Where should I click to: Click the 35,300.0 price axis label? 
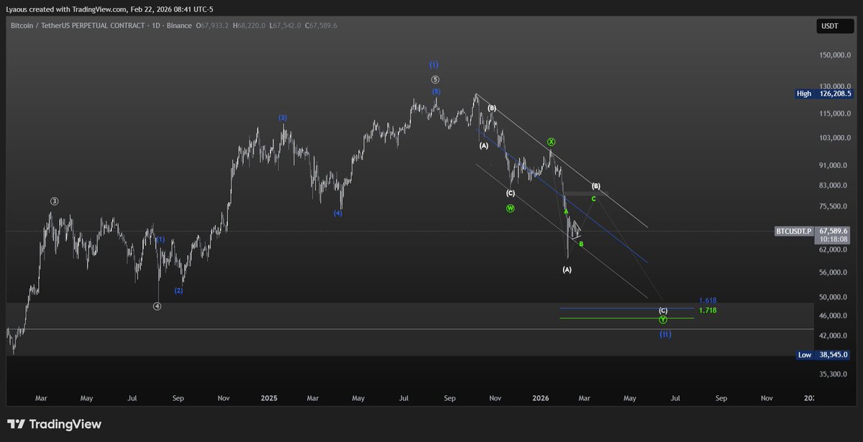click(x=834, y=374)
